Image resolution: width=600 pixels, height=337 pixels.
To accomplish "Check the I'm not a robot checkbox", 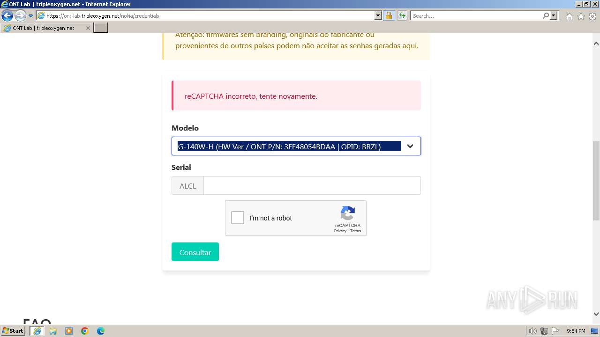I will pyautogui.click(x=238, y=218).
